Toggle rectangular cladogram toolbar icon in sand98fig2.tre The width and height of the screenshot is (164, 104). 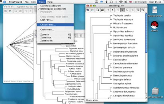[x=122, y=10]
